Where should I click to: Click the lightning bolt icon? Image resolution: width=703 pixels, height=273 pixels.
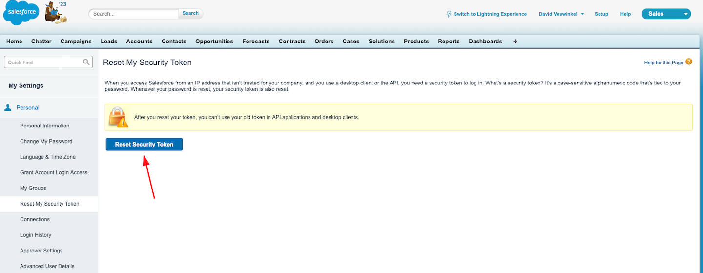[x=449, y=14]
